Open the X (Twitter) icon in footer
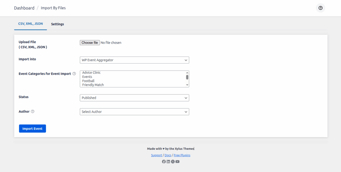Image resolution: width=341 pixels, height=172 pixels. (x=173, y=162)
